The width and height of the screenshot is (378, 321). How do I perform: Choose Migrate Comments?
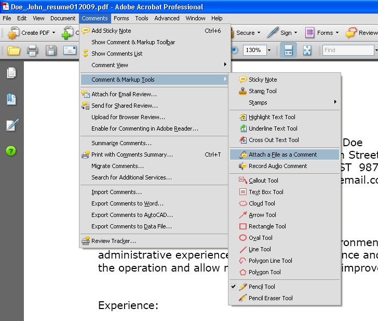click(154, 166)
